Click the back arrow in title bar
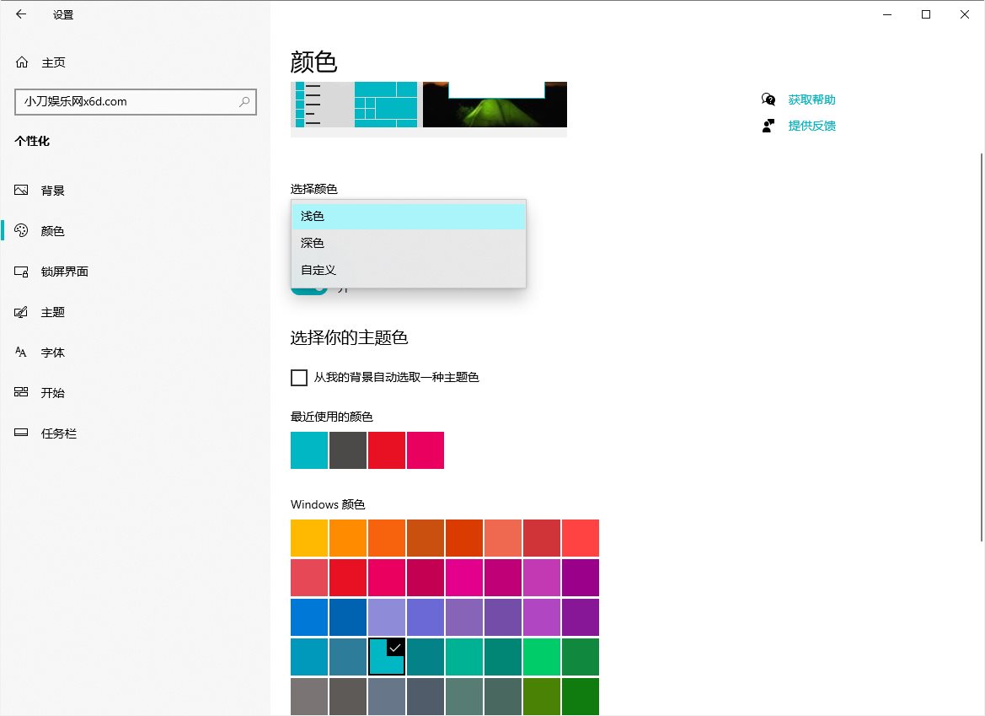The height and width of the screenshot is (716, 985). [x=21, y=14]
